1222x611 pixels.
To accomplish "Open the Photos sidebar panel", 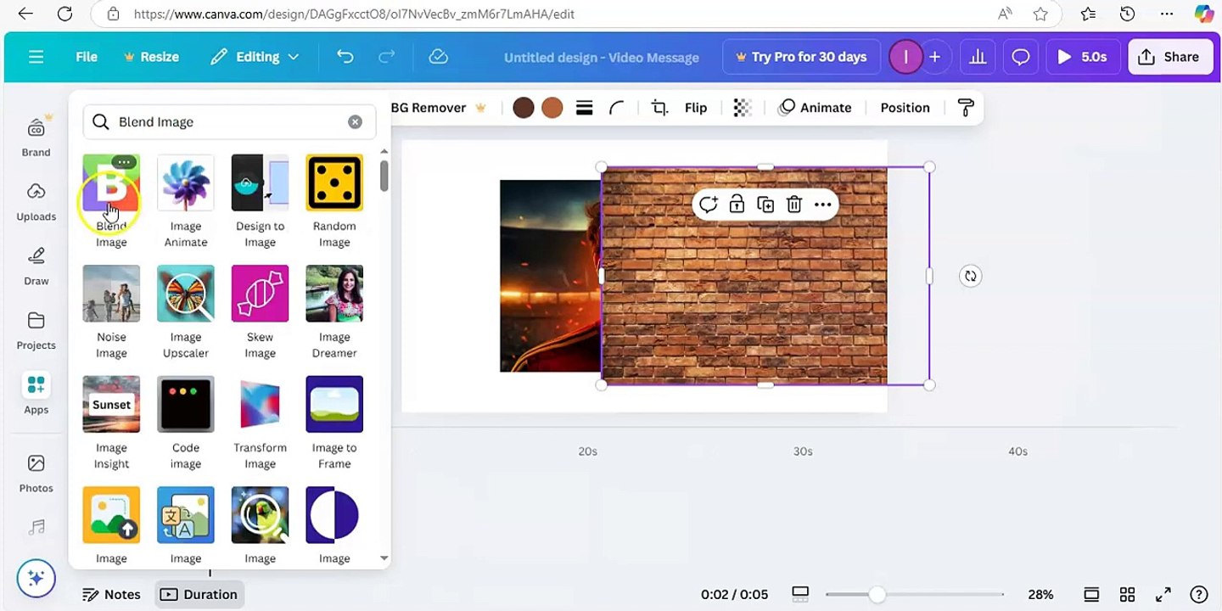I will [x=36, y=473].
